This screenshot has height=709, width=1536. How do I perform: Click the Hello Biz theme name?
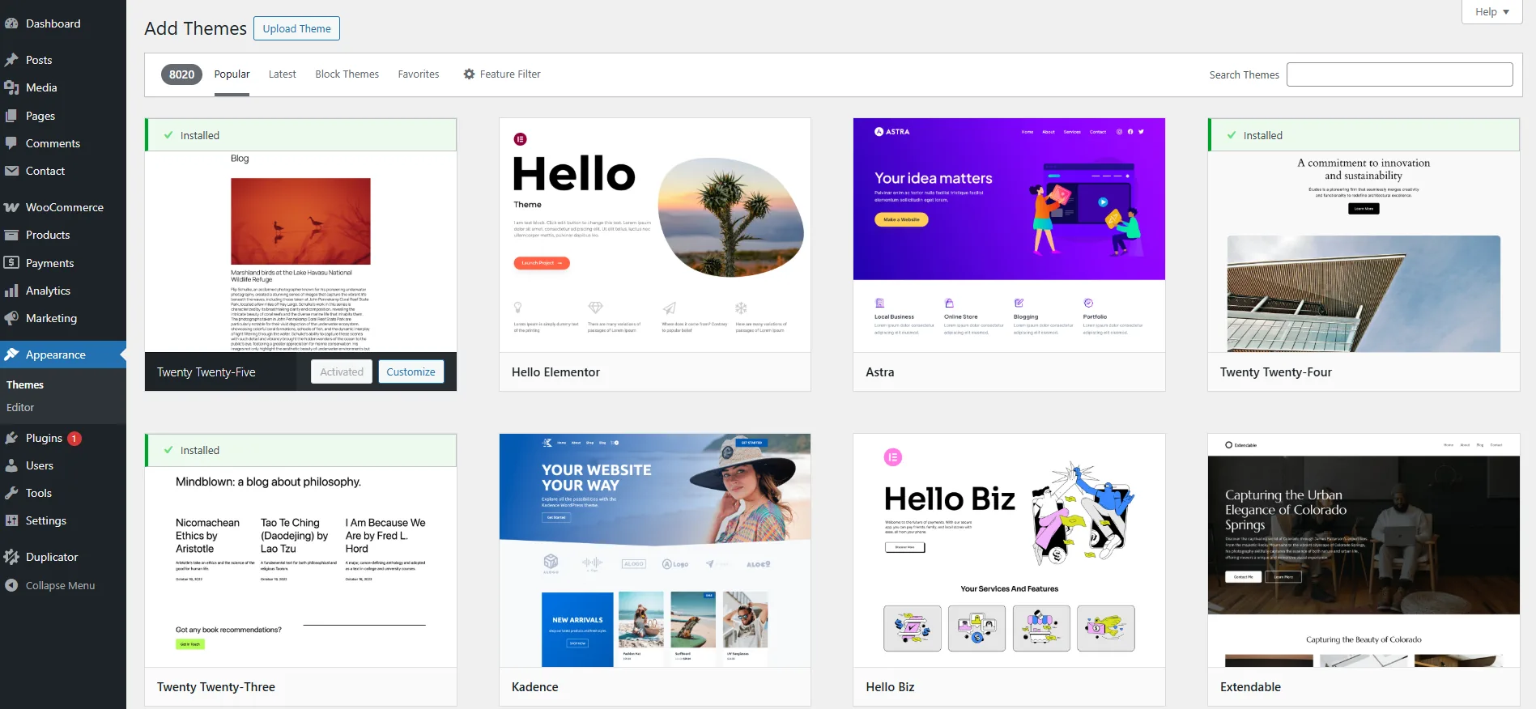[890, 687]
